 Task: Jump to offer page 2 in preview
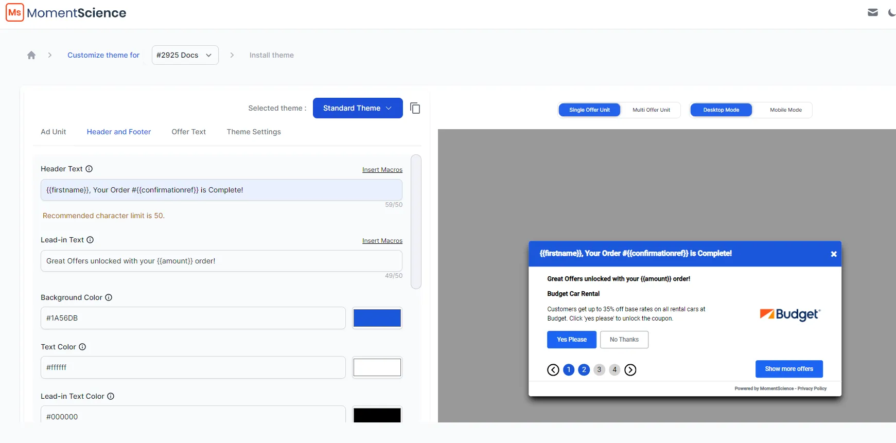584,370
